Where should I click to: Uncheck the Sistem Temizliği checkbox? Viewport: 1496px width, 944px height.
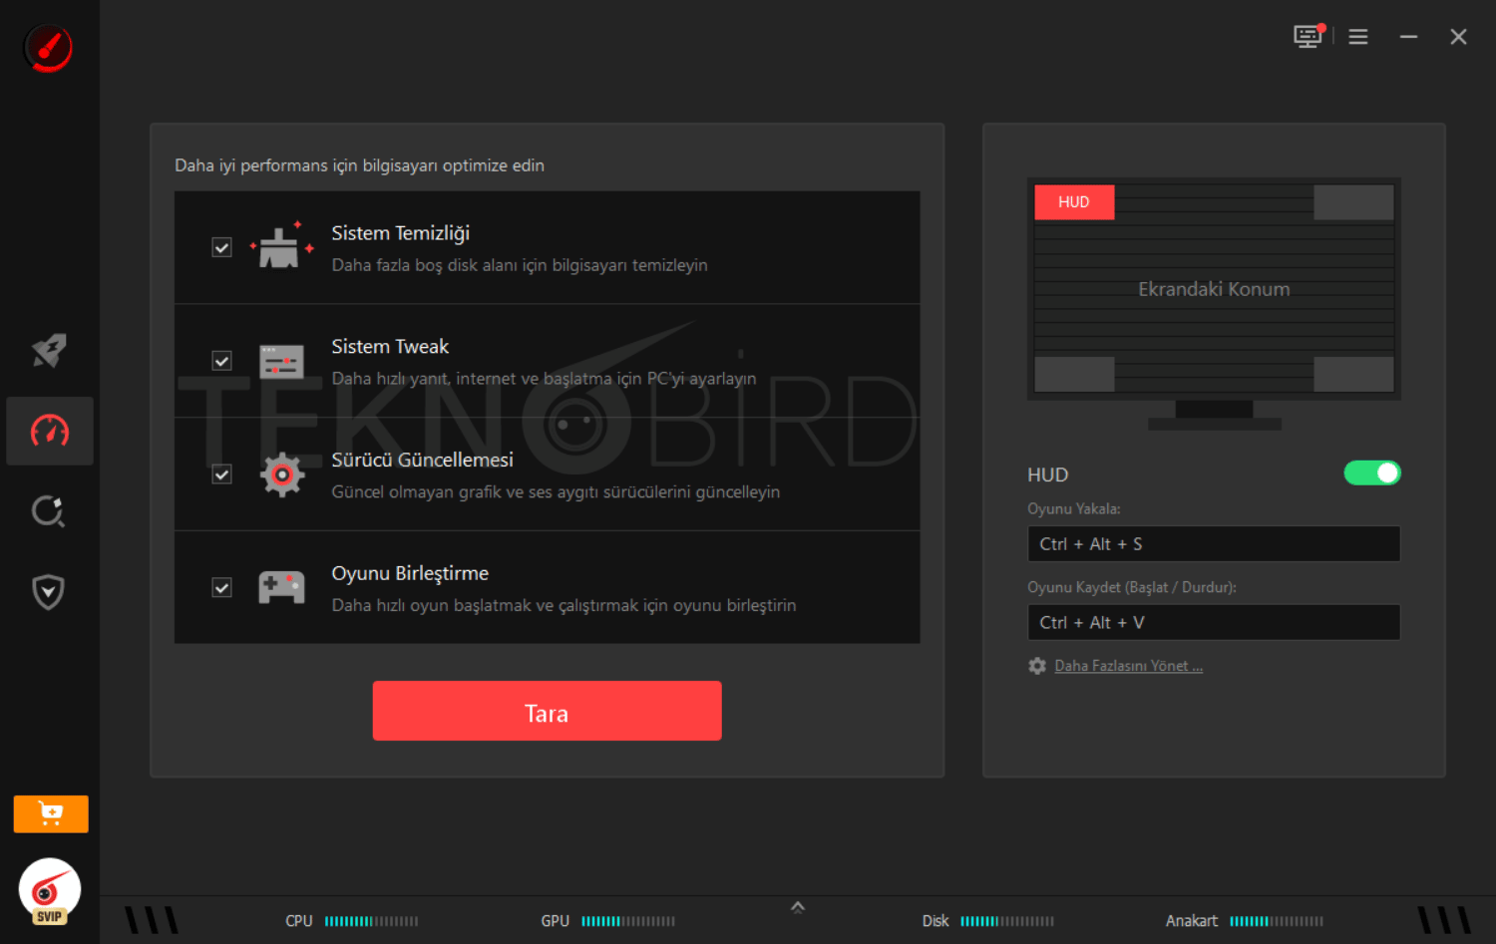[221, 247]
